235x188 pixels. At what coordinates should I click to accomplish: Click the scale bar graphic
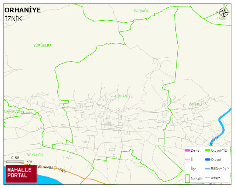pyautogui.click(x=15, y=162)
